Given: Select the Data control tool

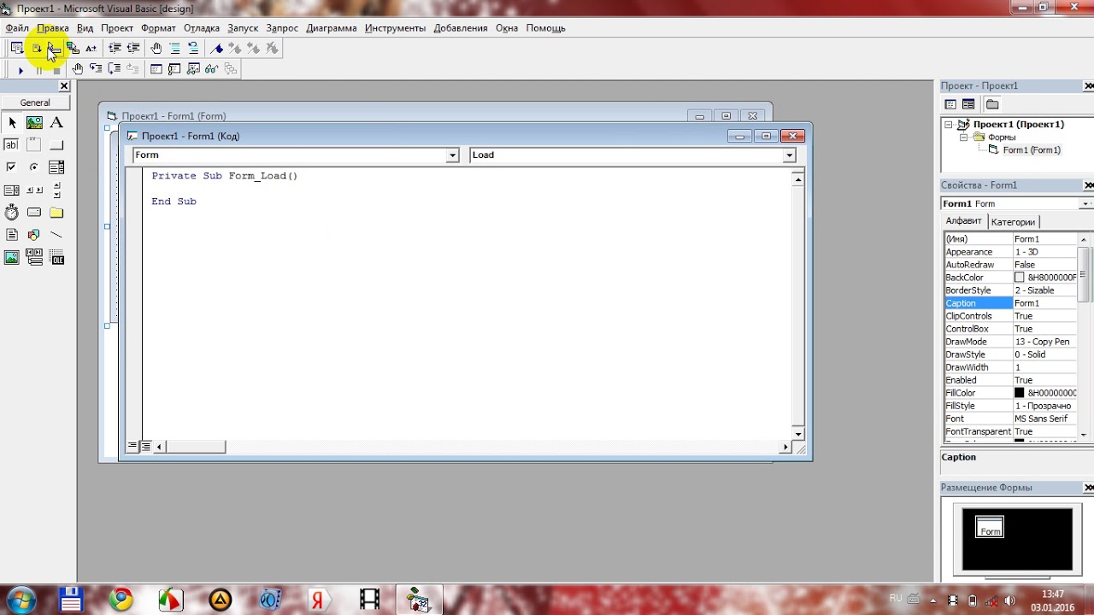Looking at the screenshot, I should [34, 256].
